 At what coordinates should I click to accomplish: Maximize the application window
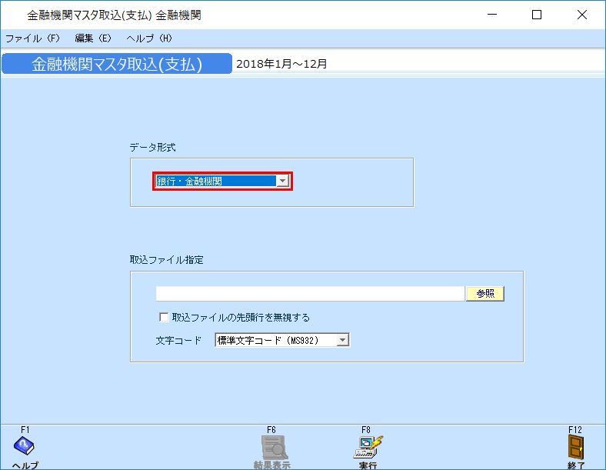click(537, 15)
